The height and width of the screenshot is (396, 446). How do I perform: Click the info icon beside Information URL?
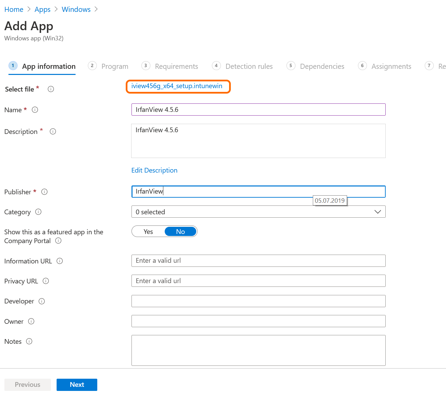click(x=60, y=261)
